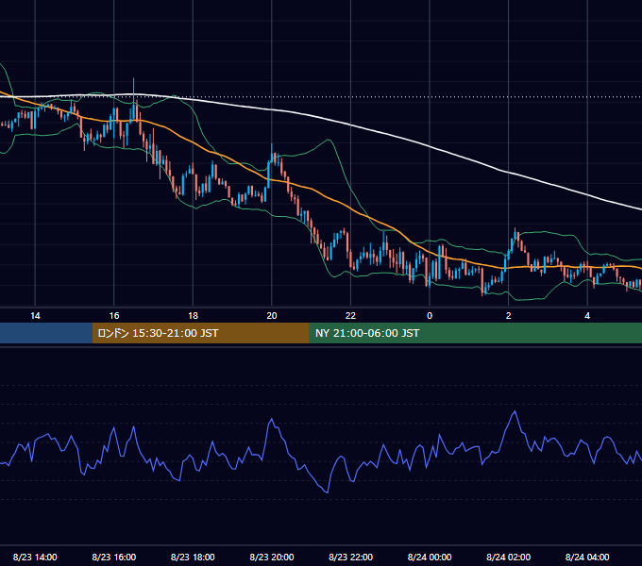The width and height of the screenshot is (642, 566).
Task: Click the 18 hour label on price axis
Action: (193, 316)
